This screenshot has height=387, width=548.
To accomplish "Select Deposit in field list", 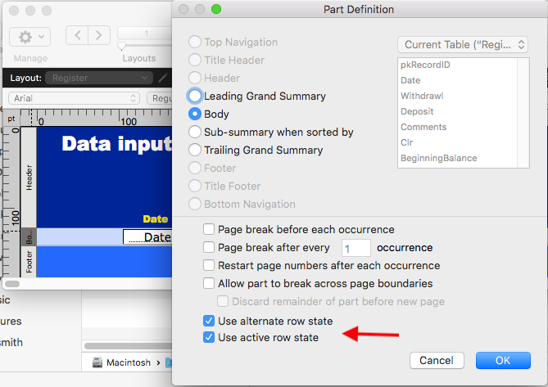I will click(x=417, y=111).
